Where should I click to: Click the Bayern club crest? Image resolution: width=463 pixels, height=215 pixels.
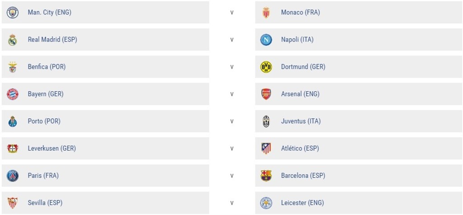click(x=13, y=94)
